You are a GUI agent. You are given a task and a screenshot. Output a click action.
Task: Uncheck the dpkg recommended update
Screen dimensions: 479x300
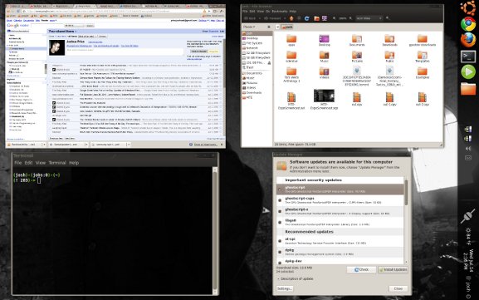280,252
